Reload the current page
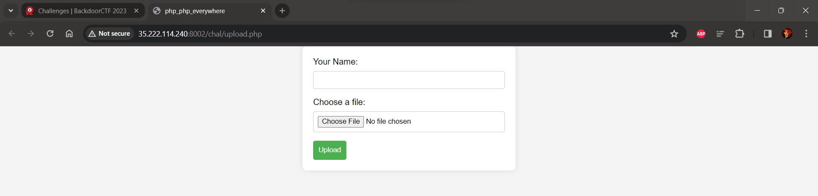Image resolution: width=818 pixels, height=196 pixels. point(50,34)
